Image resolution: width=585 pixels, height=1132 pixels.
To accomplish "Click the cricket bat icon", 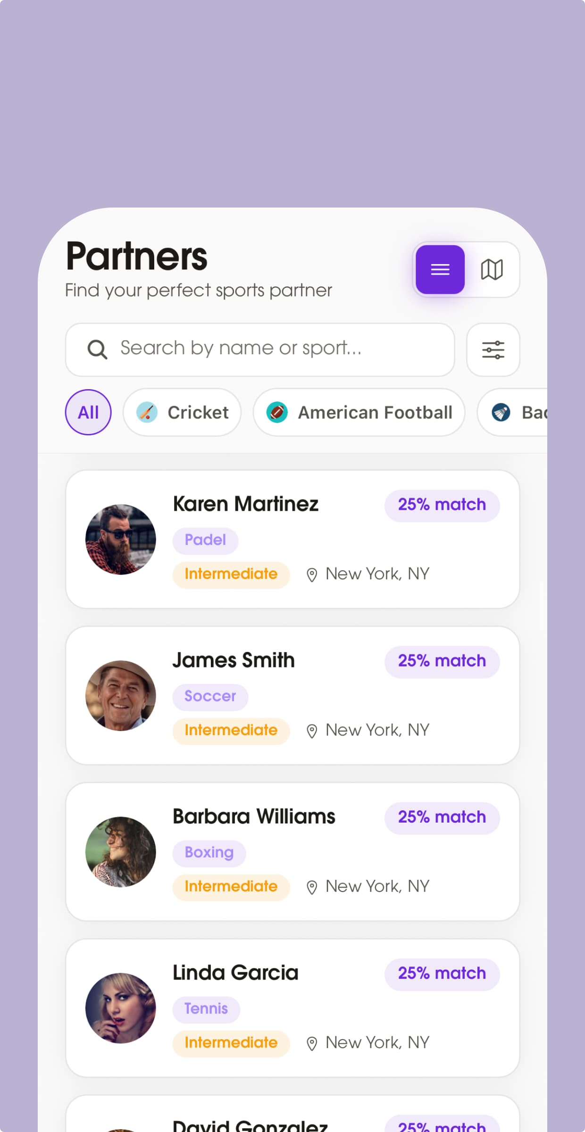I will coord(147,412).
